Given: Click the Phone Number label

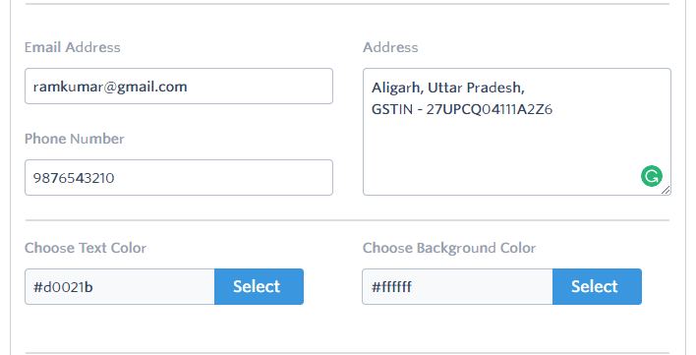Looking at the screenshot, I should 75,139.
